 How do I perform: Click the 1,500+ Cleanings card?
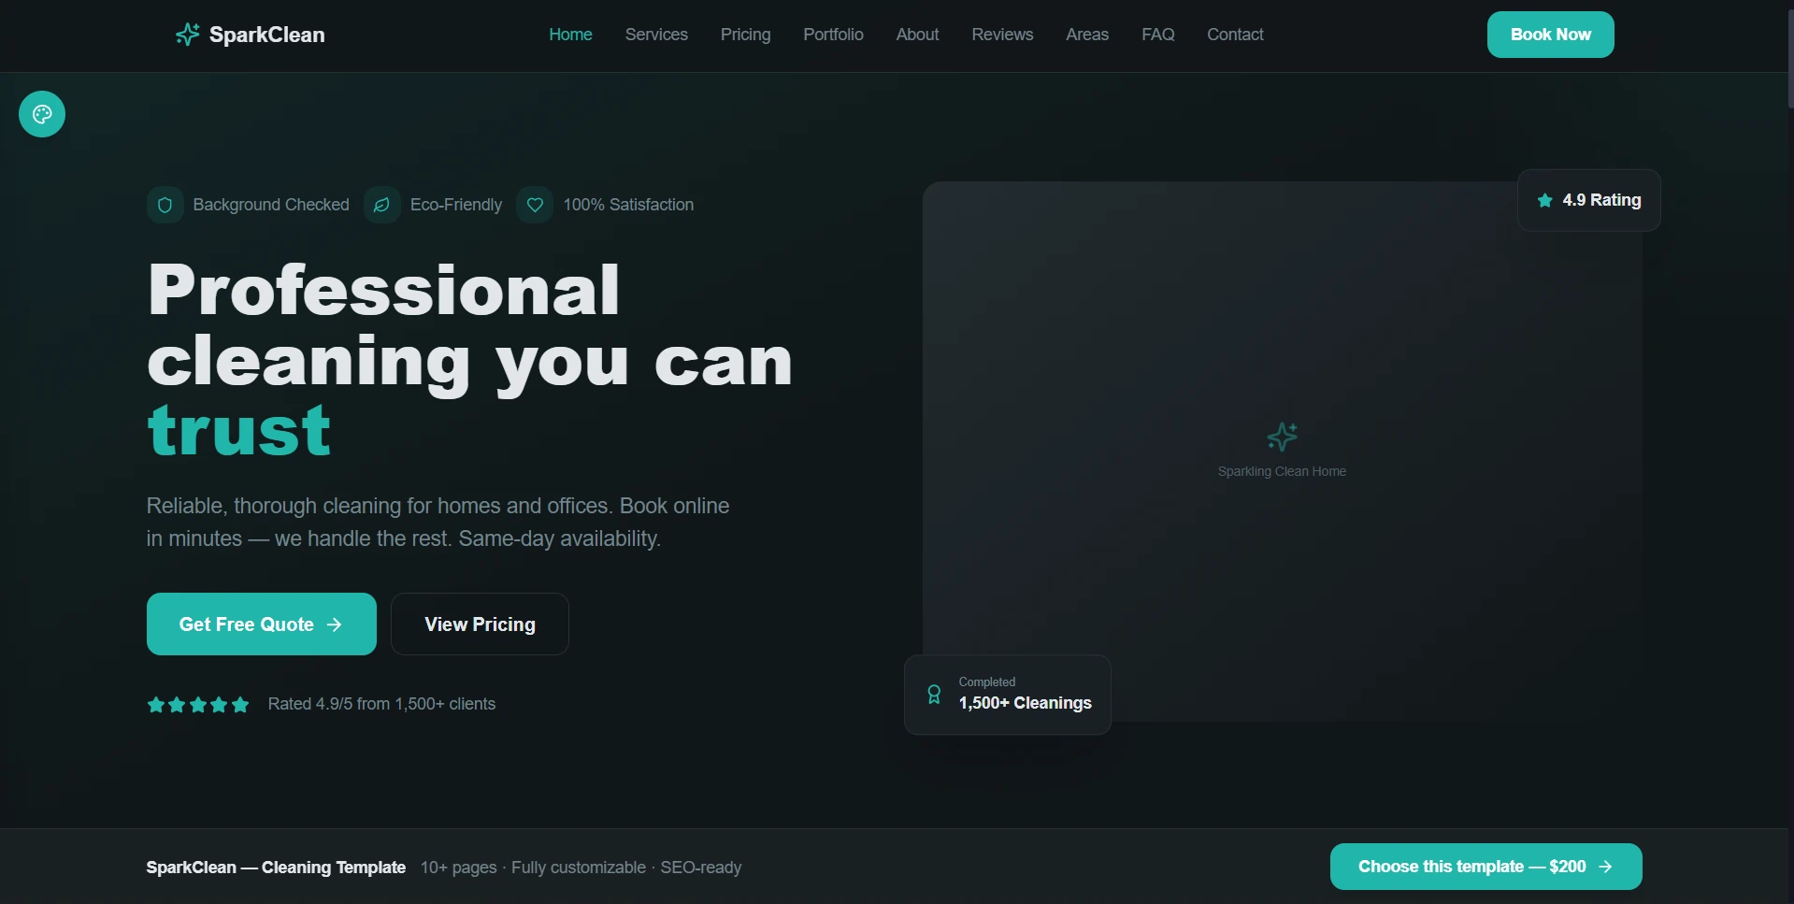click(x=1007, y=695)
